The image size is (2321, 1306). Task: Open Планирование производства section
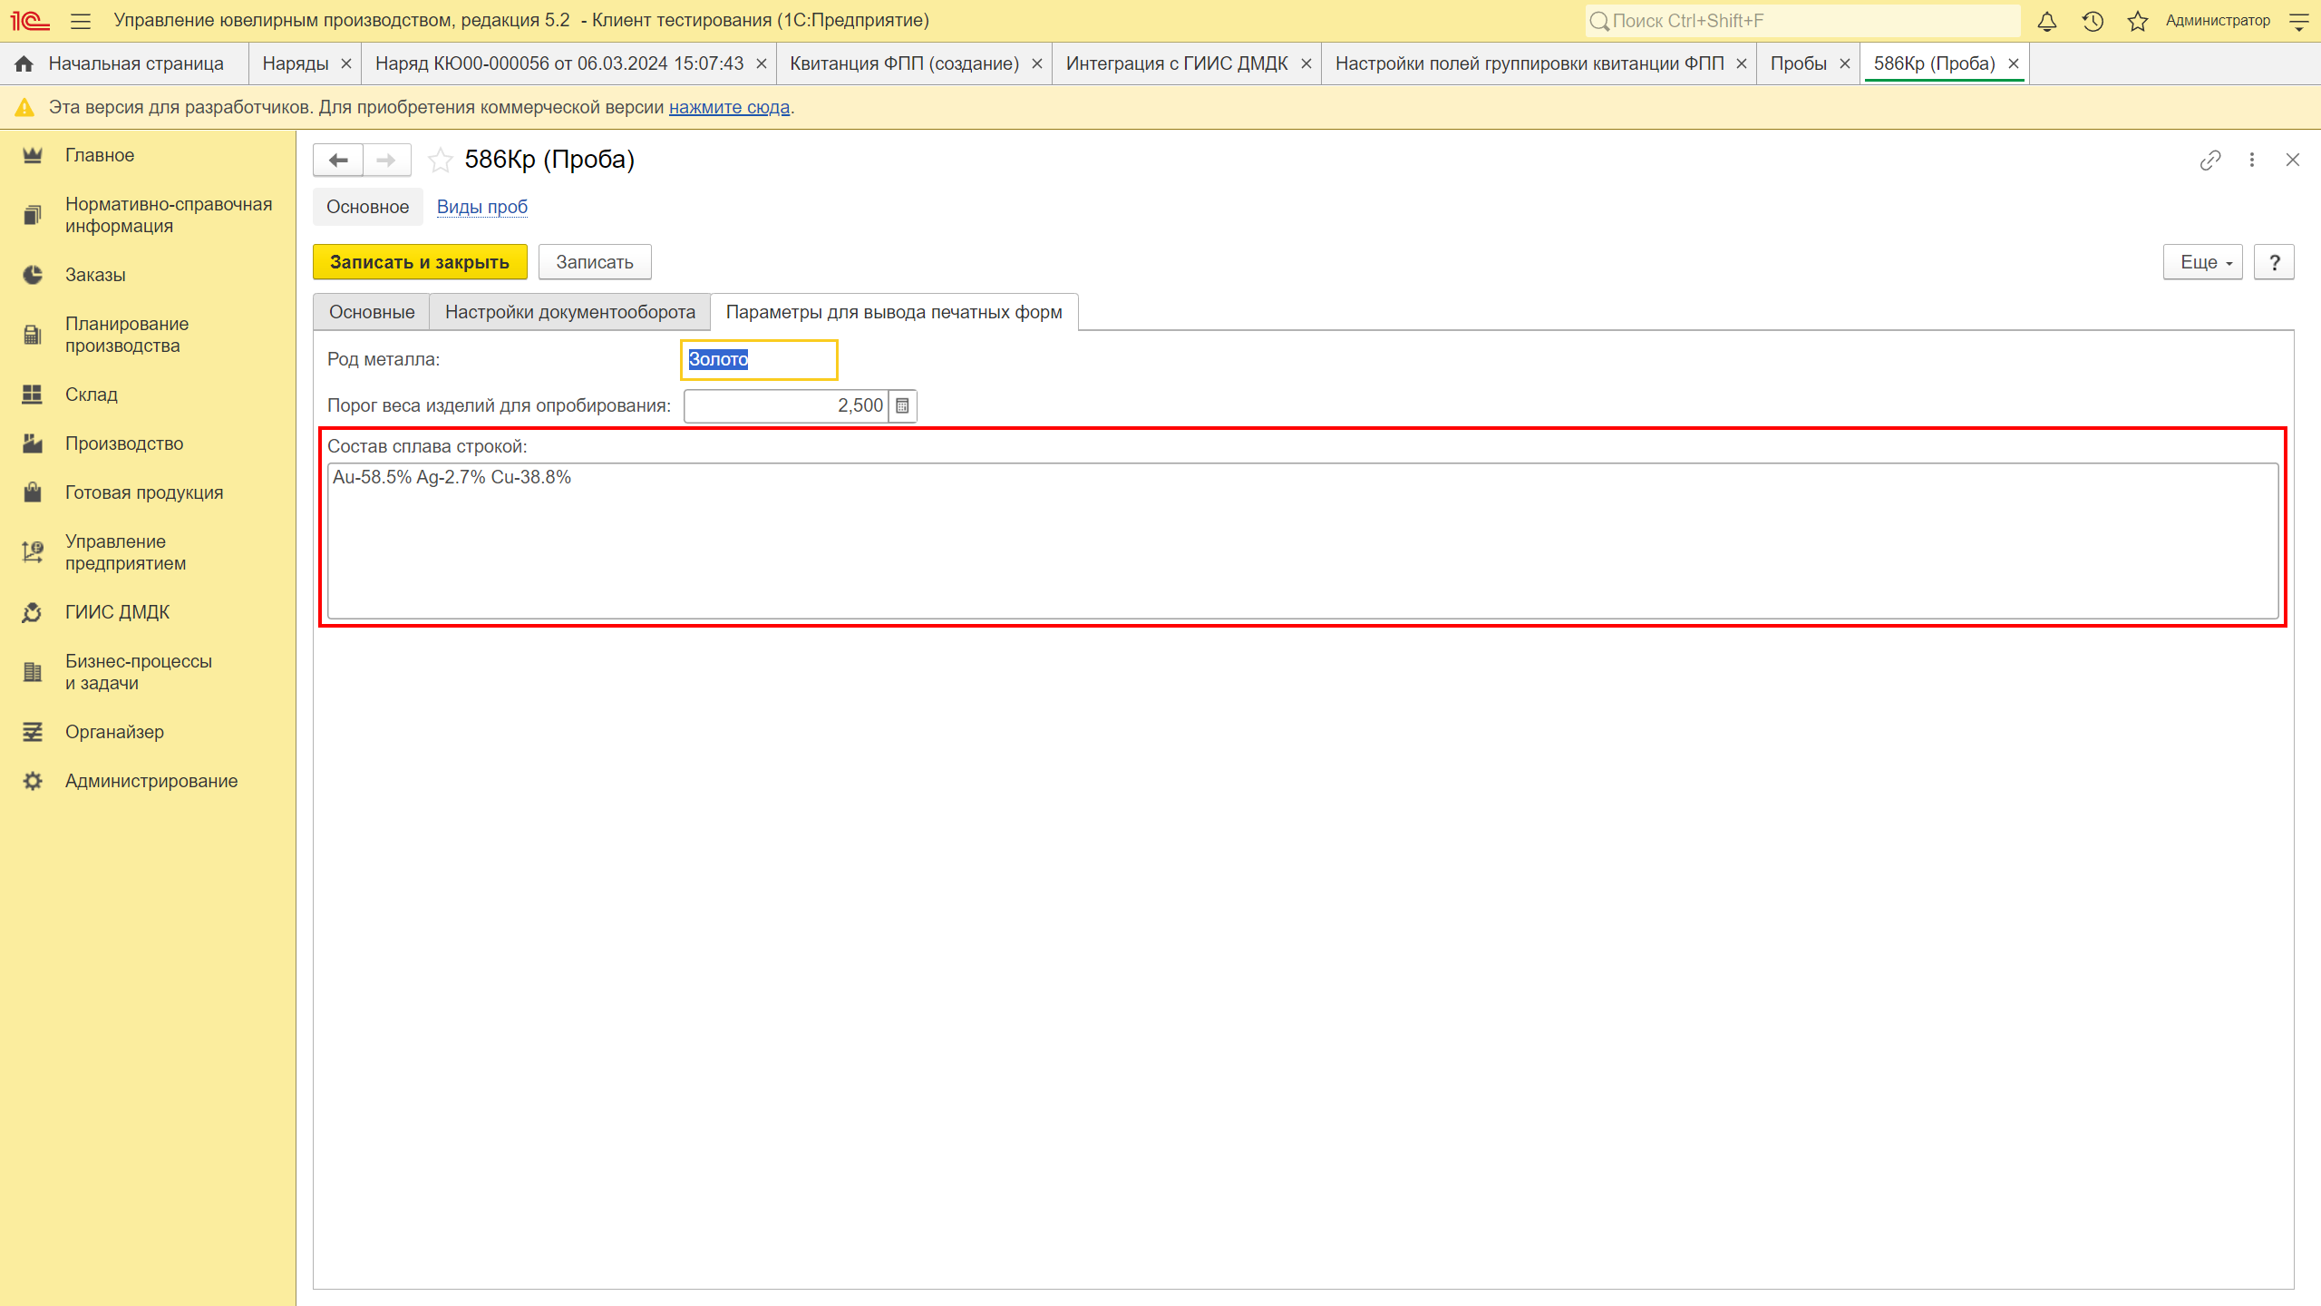point(148,335)
